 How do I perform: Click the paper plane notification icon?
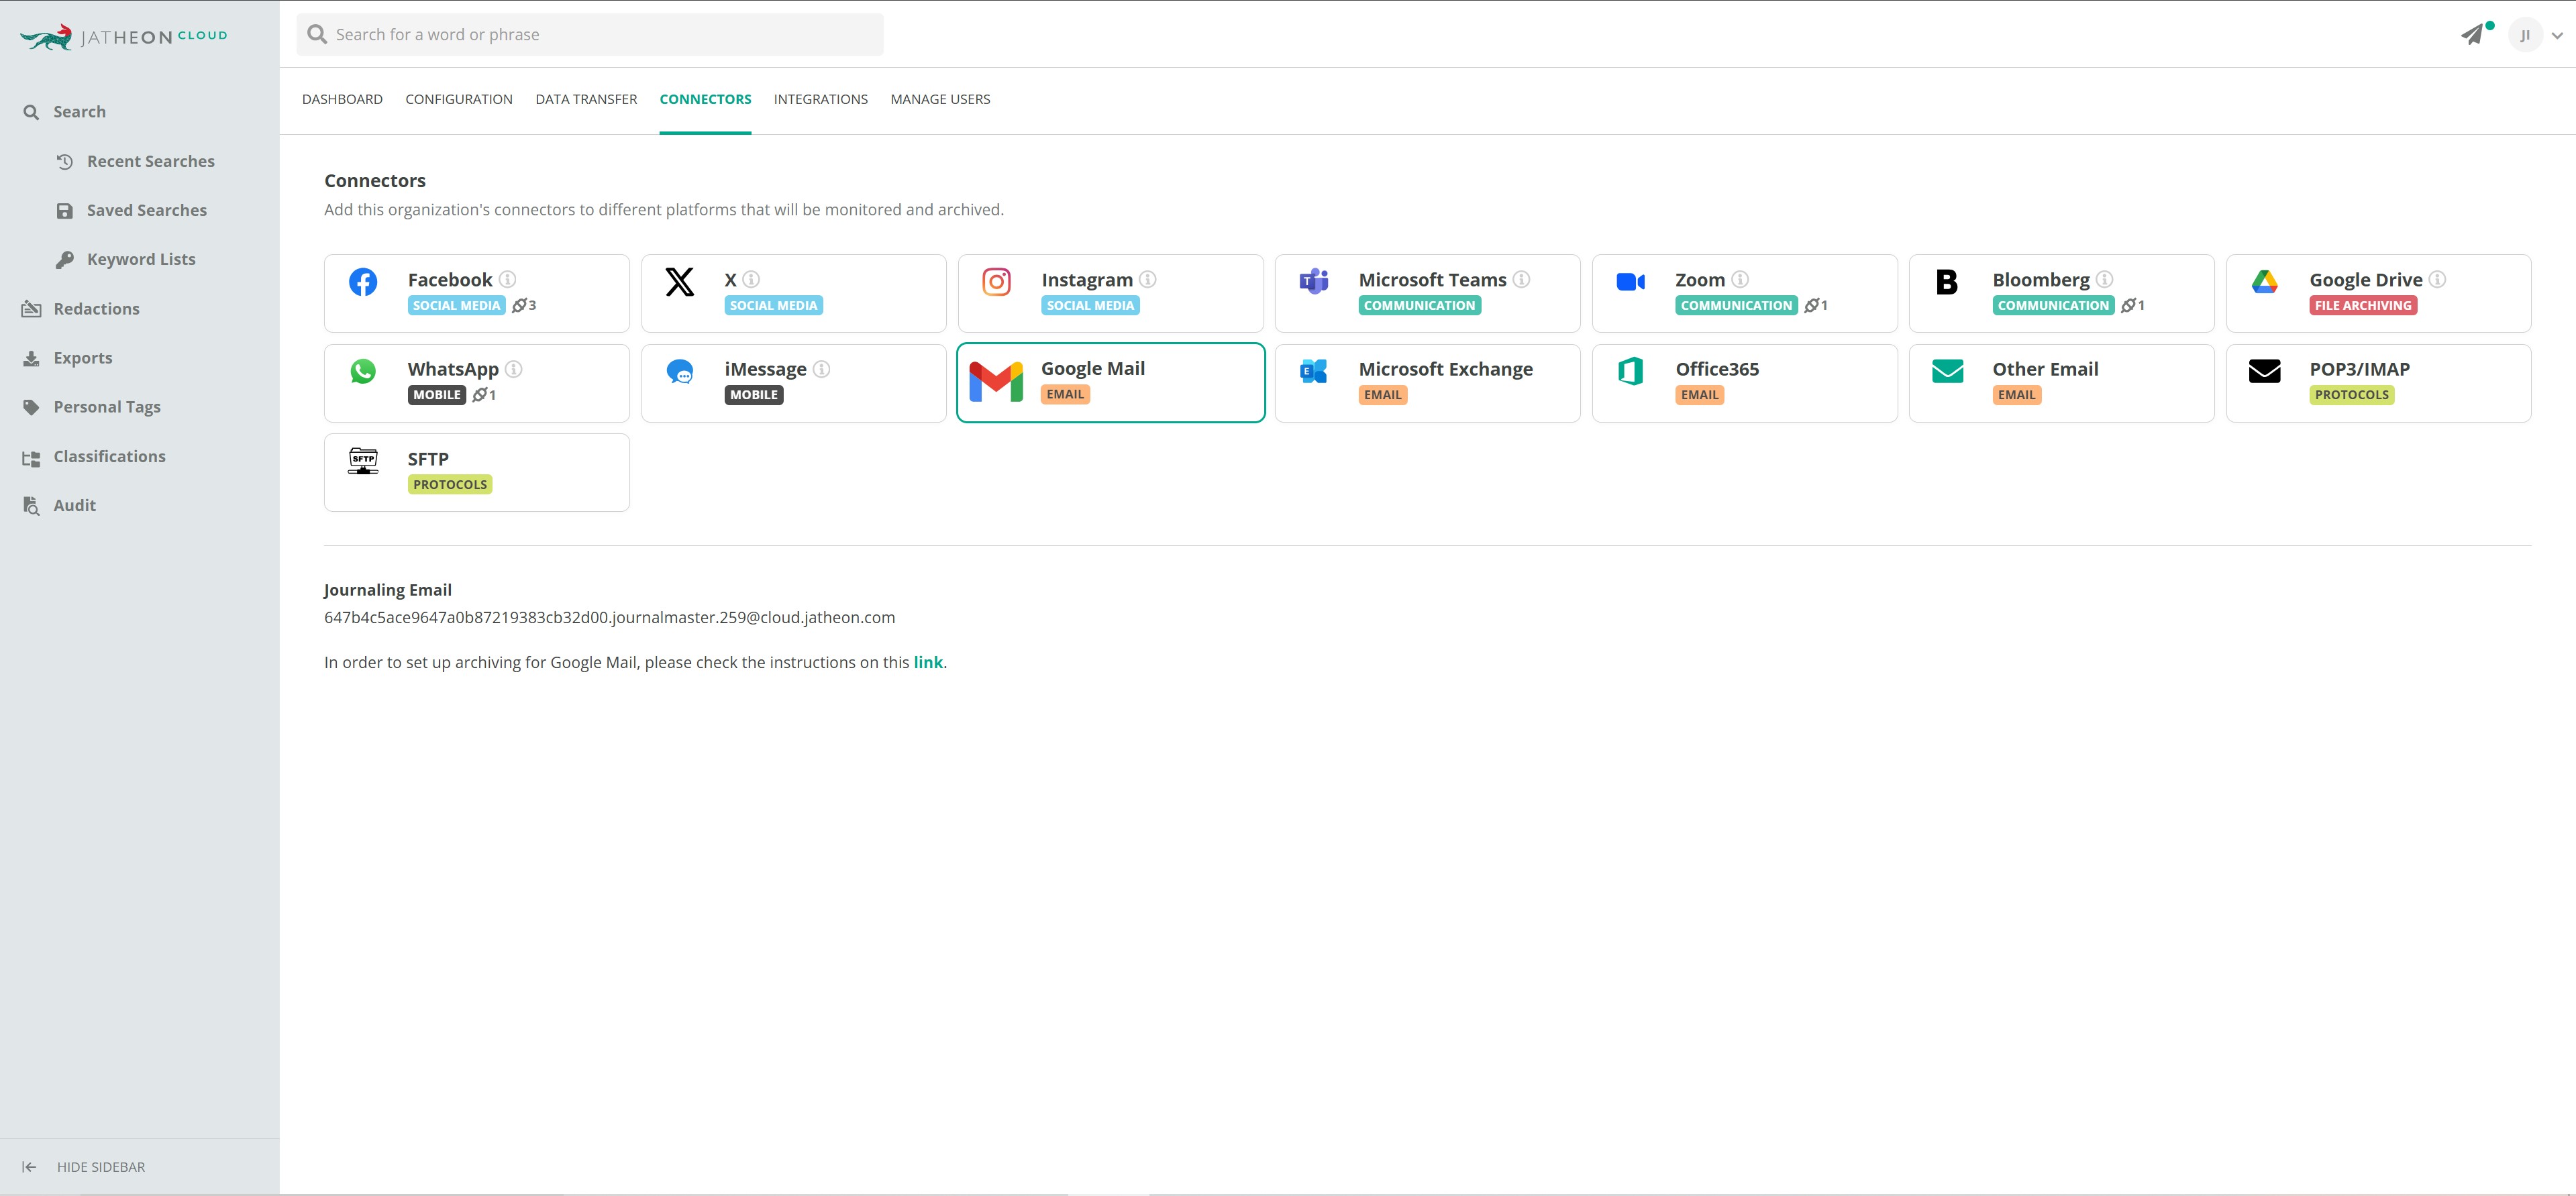(2472, 35)
